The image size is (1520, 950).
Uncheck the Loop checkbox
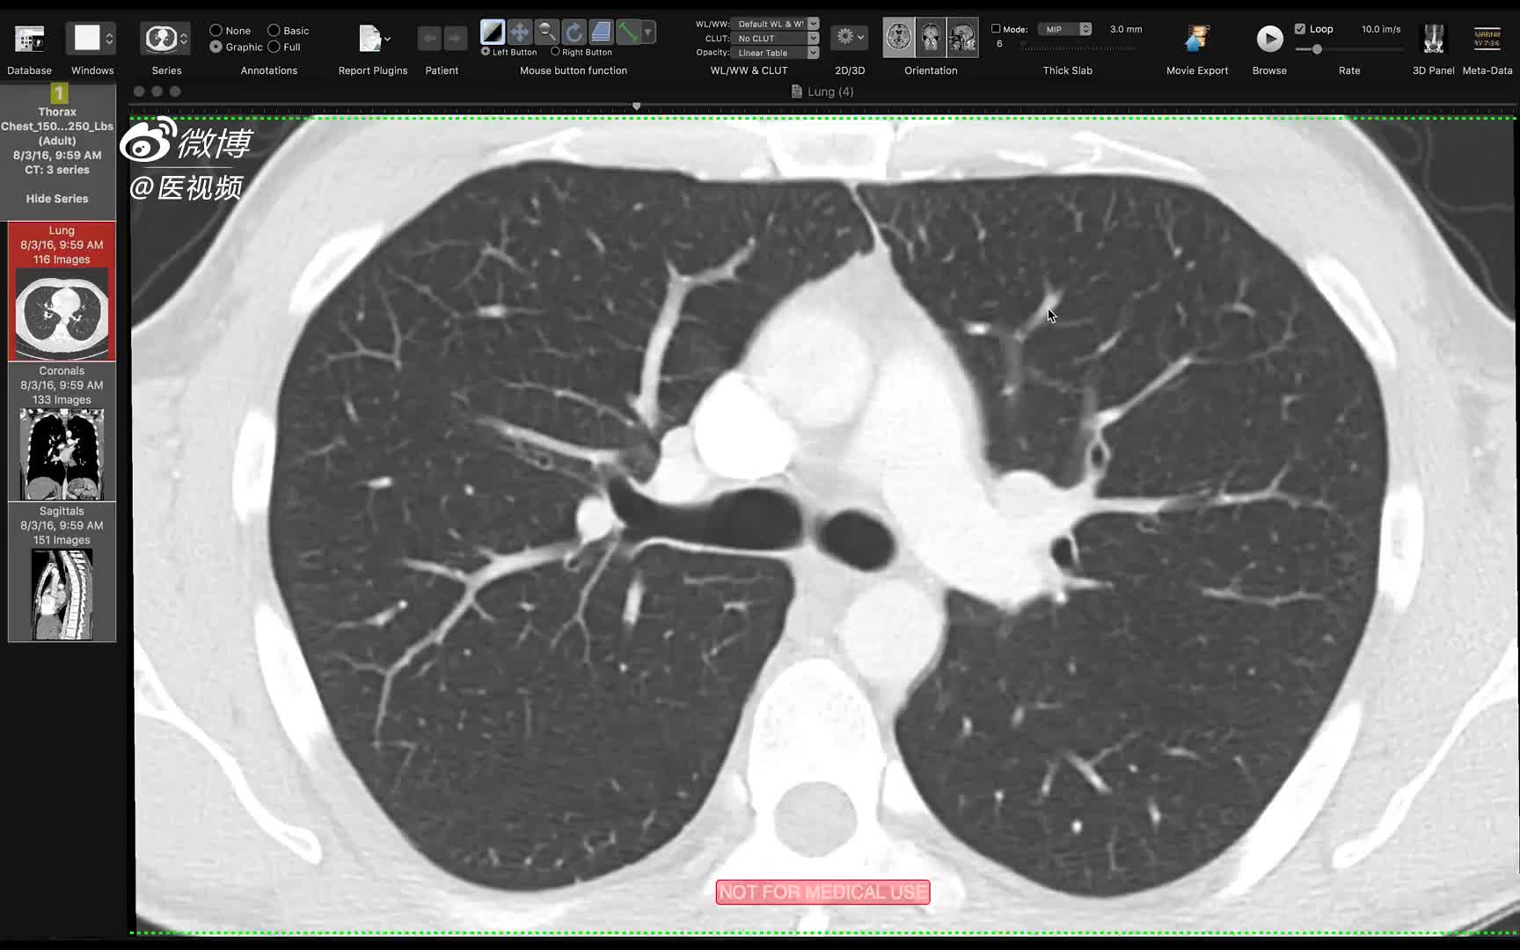1300,29
